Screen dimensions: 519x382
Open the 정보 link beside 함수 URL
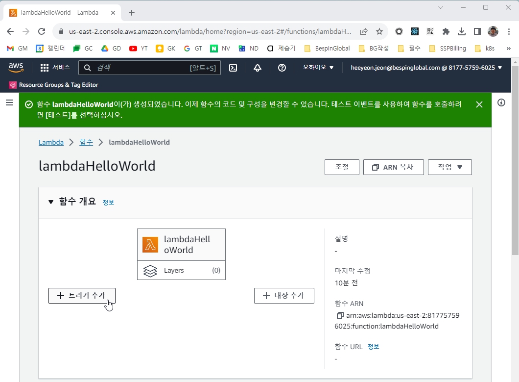click(374, 347)
